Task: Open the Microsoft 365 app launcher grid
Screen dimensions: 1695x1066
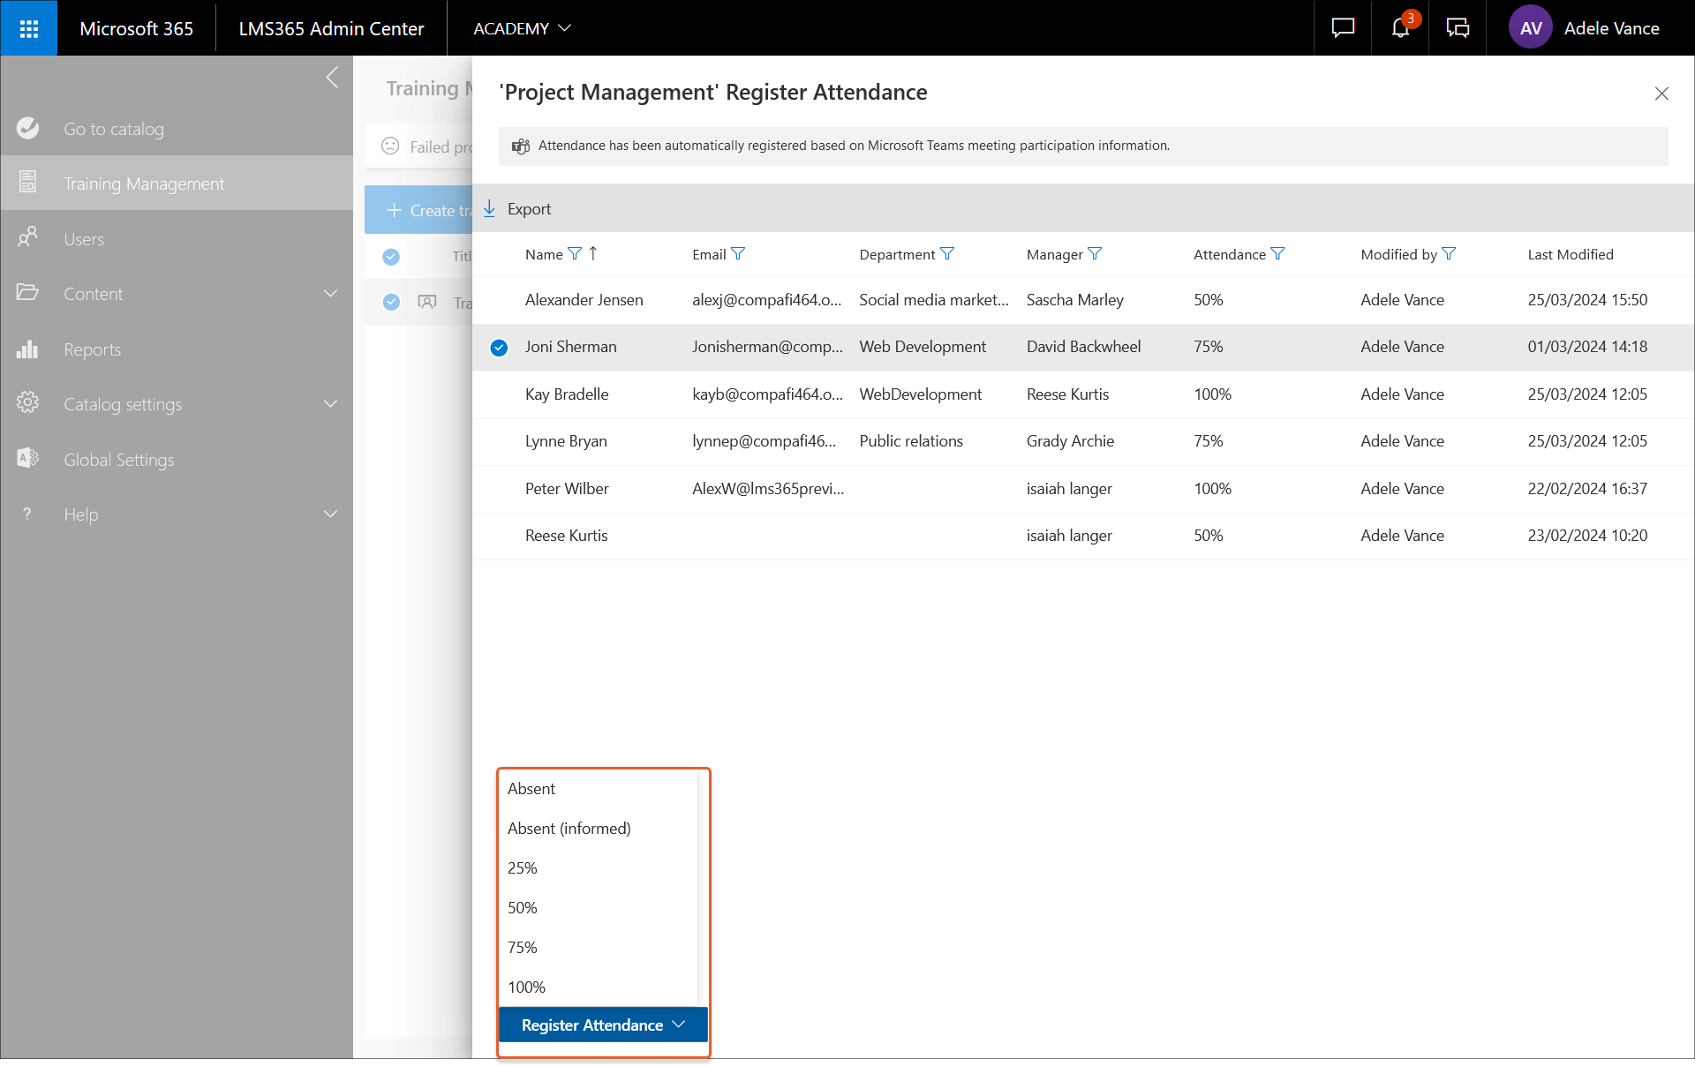Action: (x=28, y=28)
